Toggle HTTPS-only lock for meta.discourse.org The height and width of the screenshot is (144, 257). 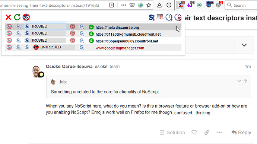tap(91, 27)
